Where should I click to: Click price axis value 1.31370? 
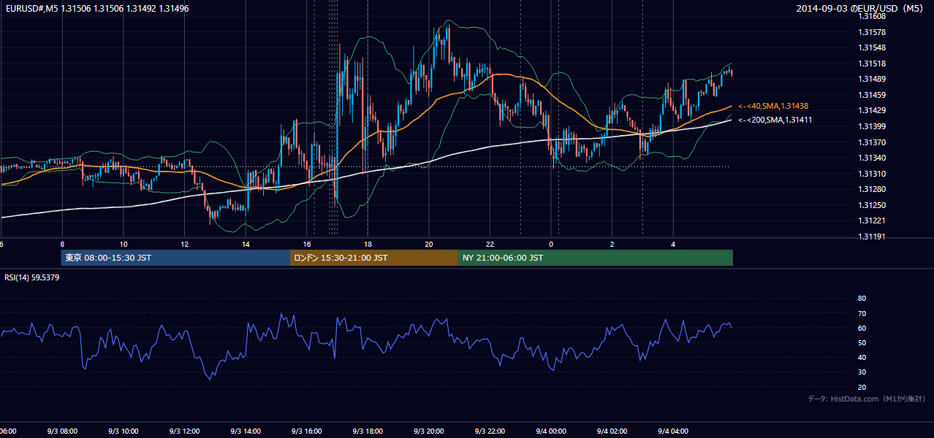click(x=873, y=142)
